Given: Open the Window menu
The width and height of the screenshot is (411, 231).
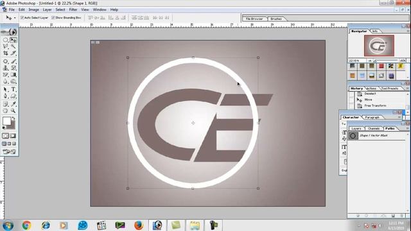Looking at the screenshot, I should coord(100,10).
